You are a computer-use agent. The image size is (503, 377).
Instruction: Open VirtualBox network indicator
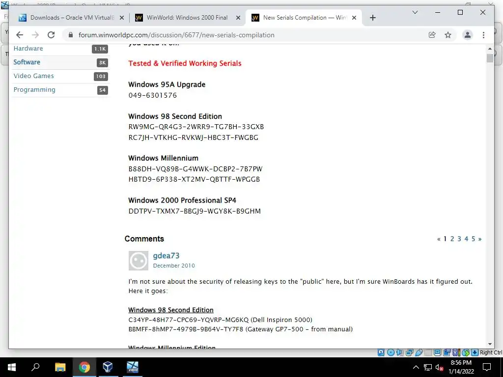point(409,352)
